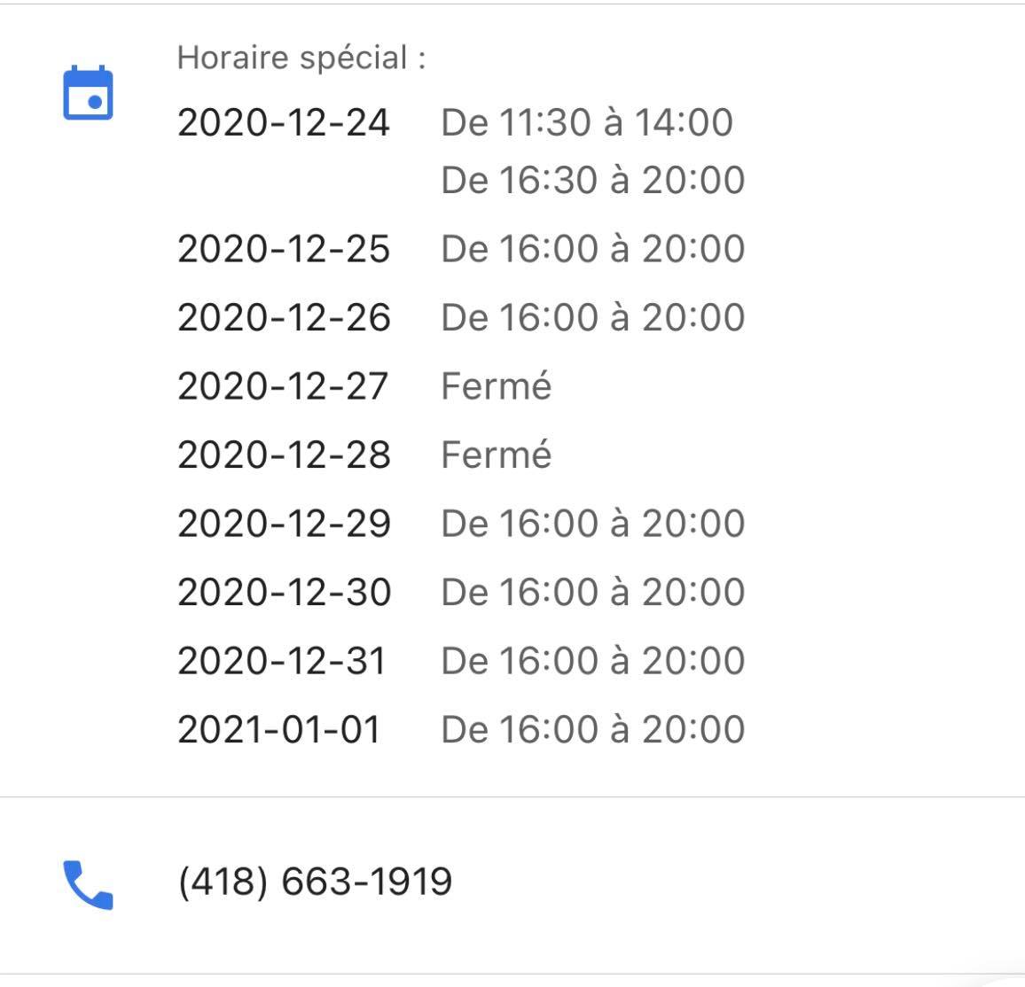Select the 2020-12-28 date entry

(284, 455)
